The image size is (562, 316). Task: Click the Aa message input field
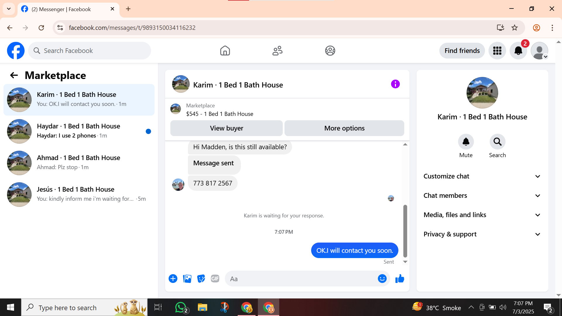301,279
